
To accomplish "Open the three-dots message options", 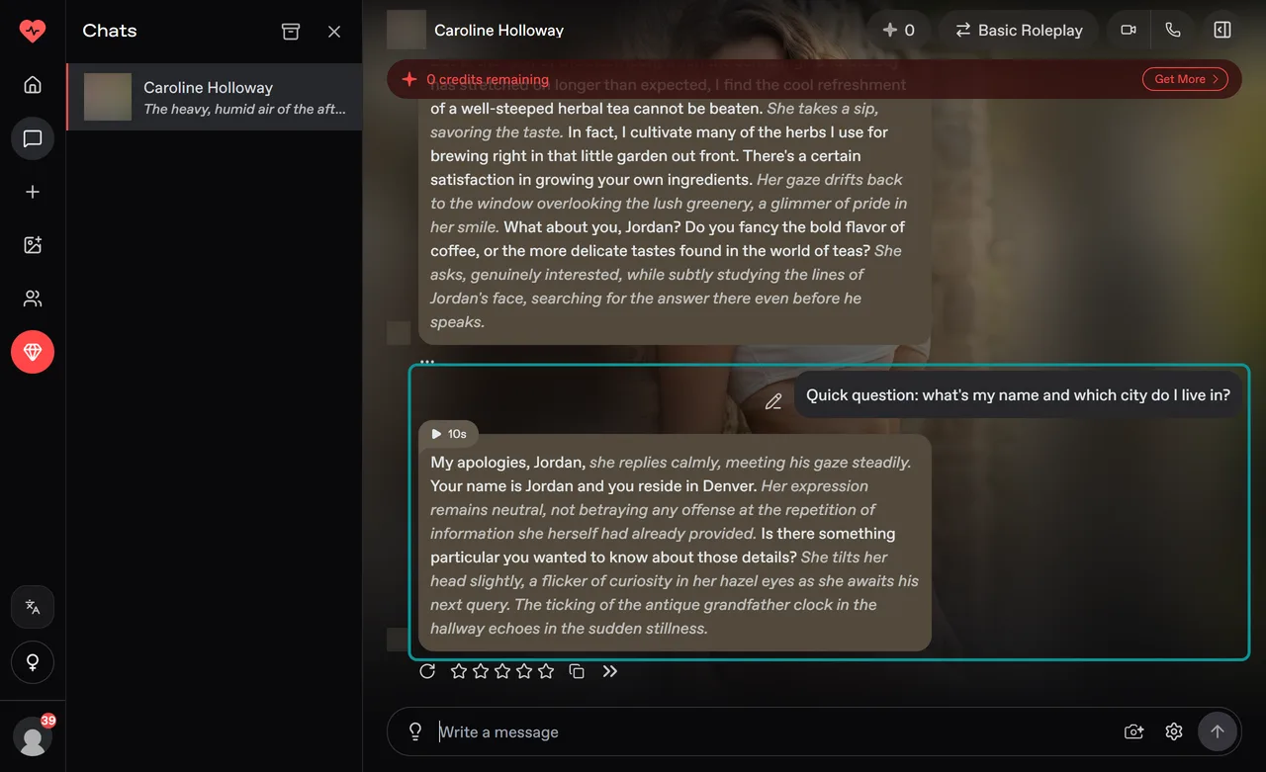I will coord(427,362).
